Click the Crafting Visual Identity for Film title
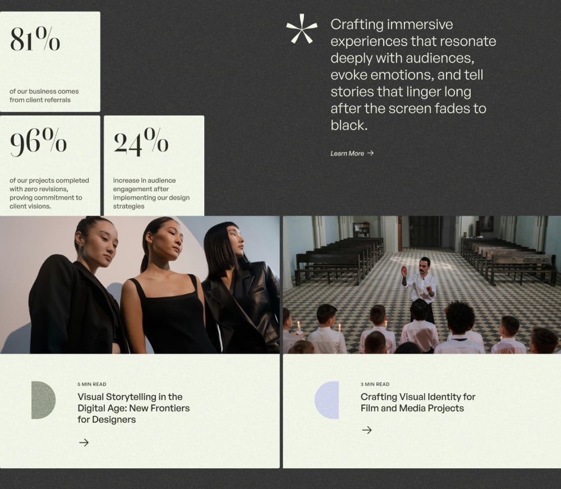Screen dimensions: 561x489 coord(418,403)
